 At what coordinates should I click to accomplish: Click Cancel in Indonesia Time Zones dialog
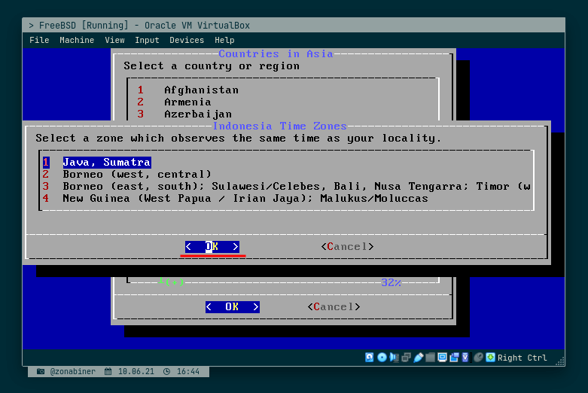pyautogui.click(x=347, y=247)
